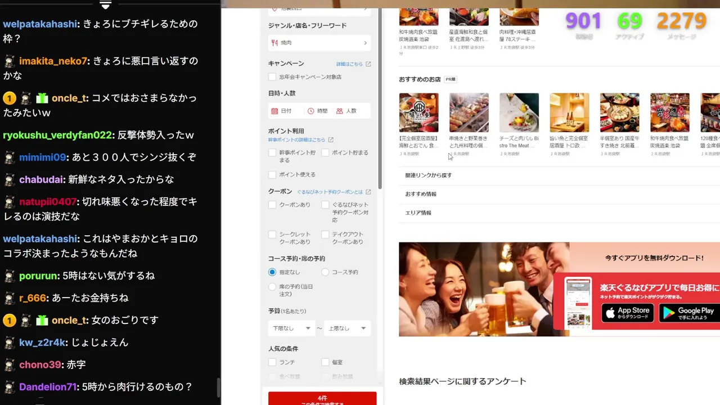Tick the ポイント貯まる checkbox

click(325, 153)
